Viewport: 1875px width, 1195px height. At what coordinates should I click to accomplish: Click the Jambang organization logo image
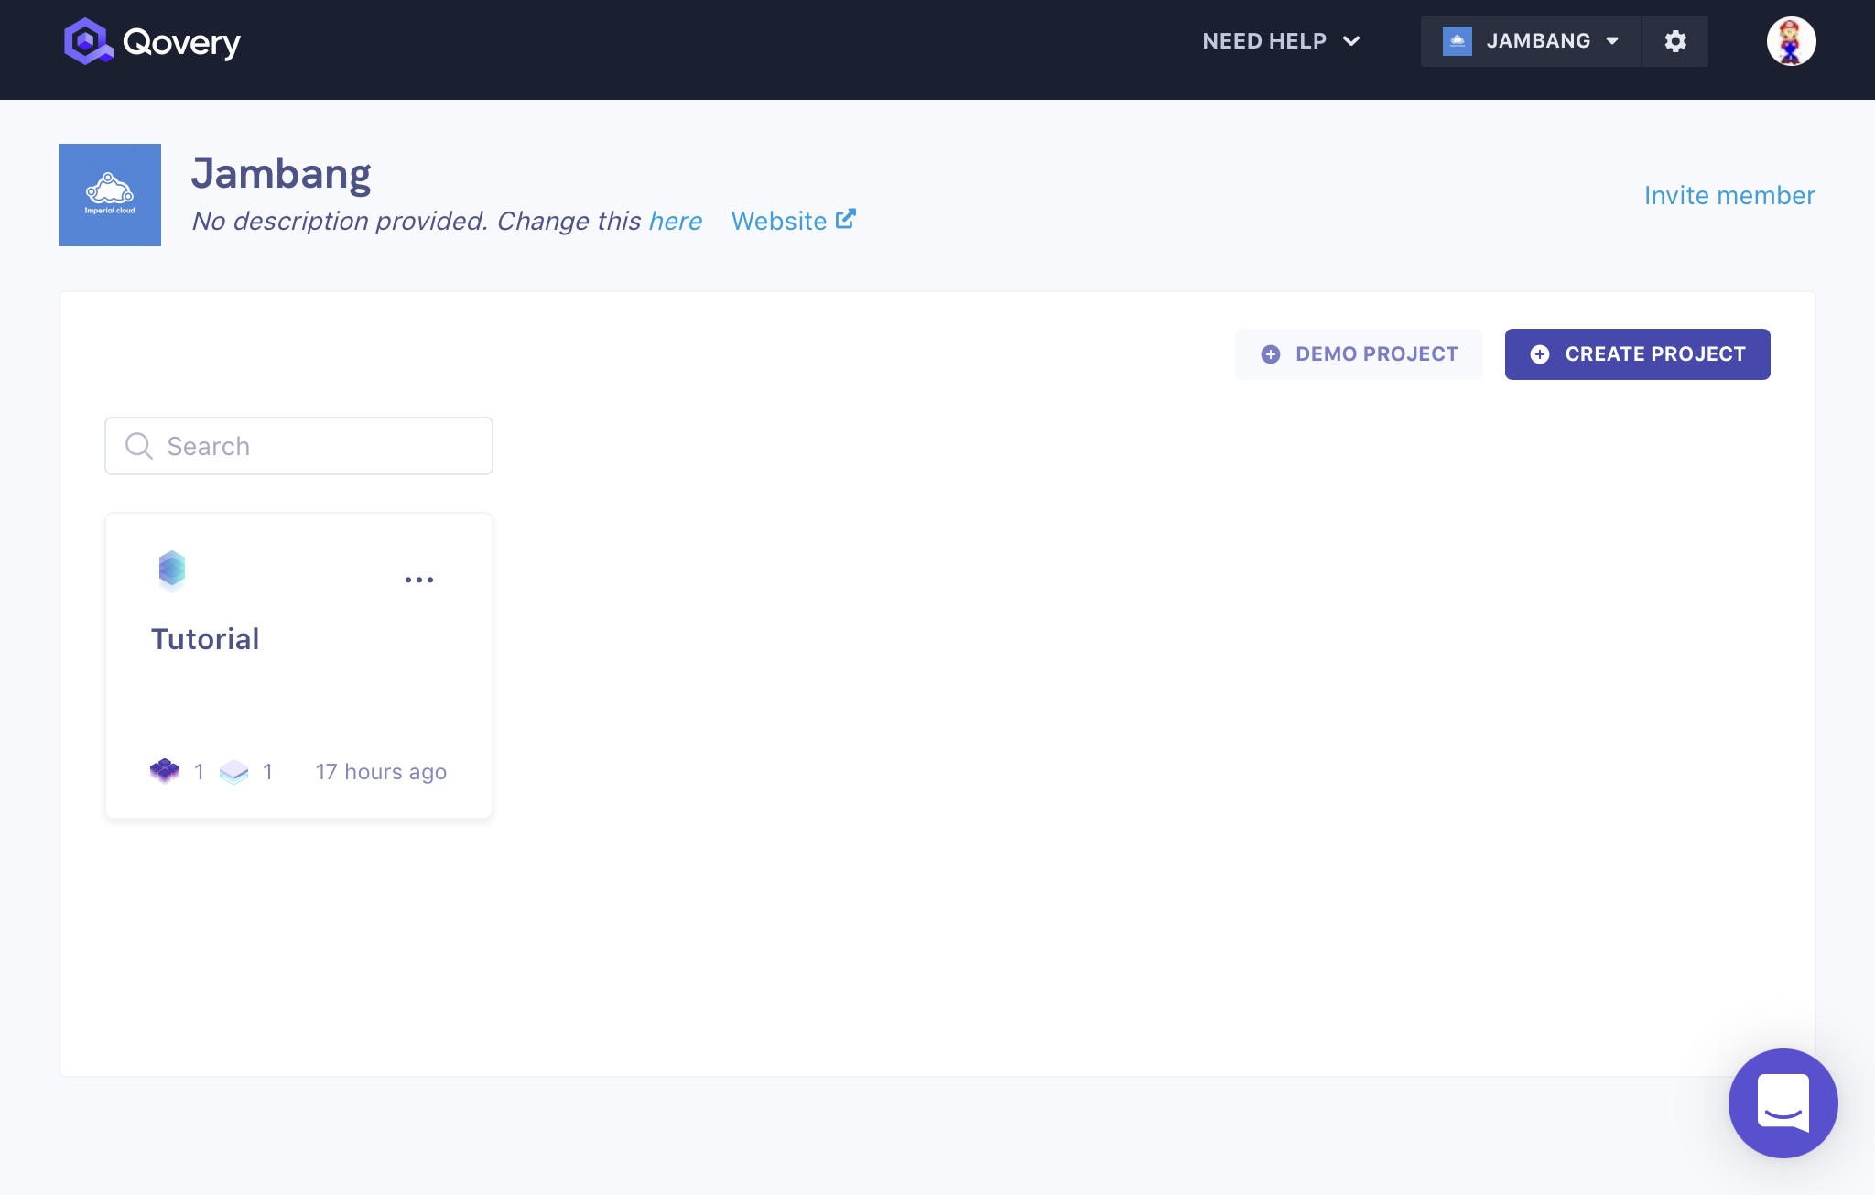tap(110, 195)
